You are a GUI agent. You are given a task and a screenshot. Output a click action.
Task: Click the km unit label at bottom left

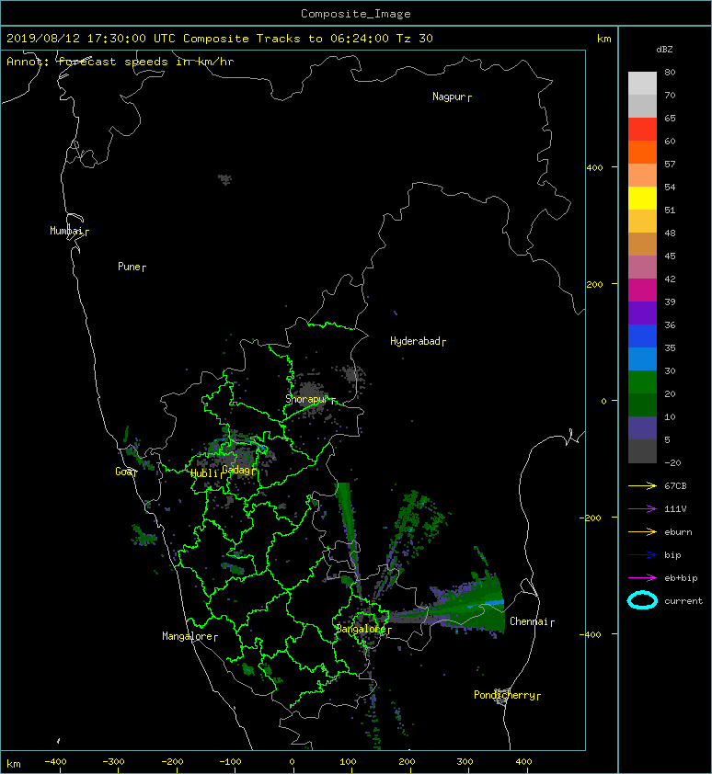[14, 764]
